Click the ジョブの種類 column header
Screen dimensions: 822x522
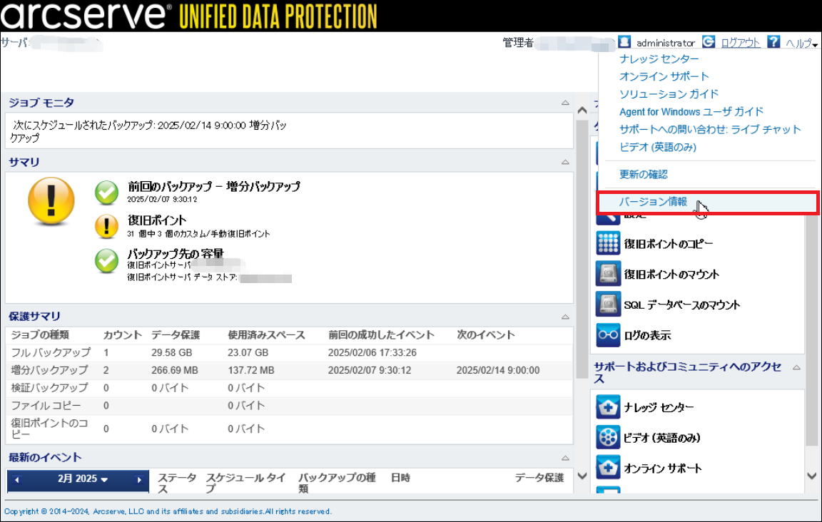(40, 335)
